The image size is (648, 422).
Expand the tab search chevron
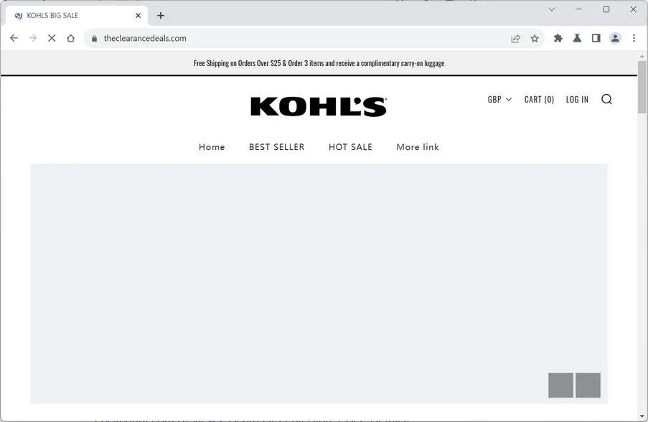click(x=552, y=9)
